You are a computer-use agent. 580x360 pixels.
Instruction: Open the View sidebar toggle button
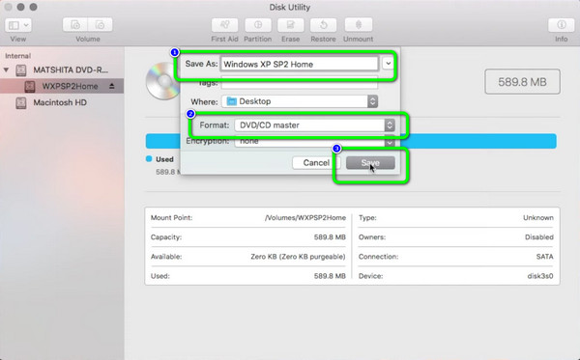(x=14, y=25)
